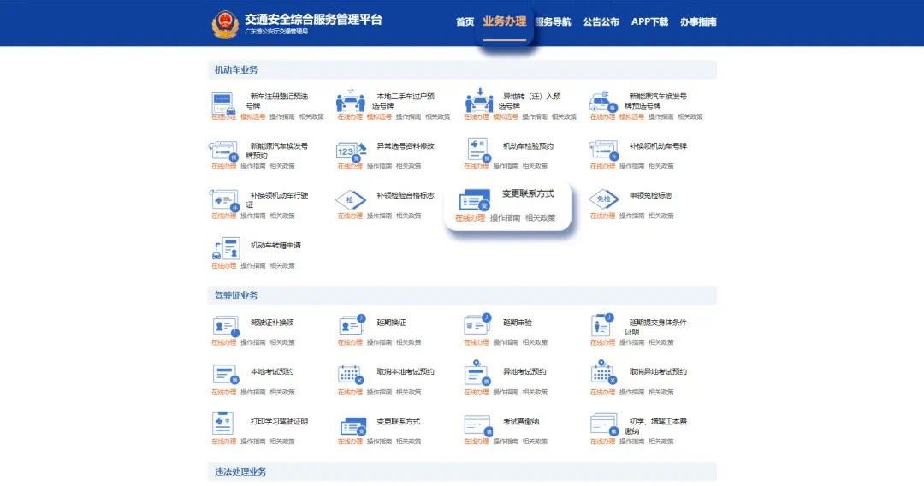Image resolution: width=924 pixels, height=486 pixels.
Task: Click the 申领免检标志 diamond icon
Action: pos(604,199)
